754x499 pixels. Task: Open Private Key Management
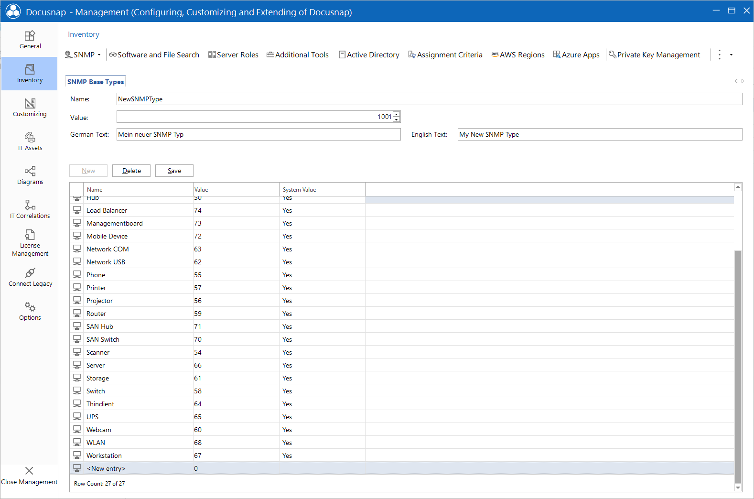point(654,55)
